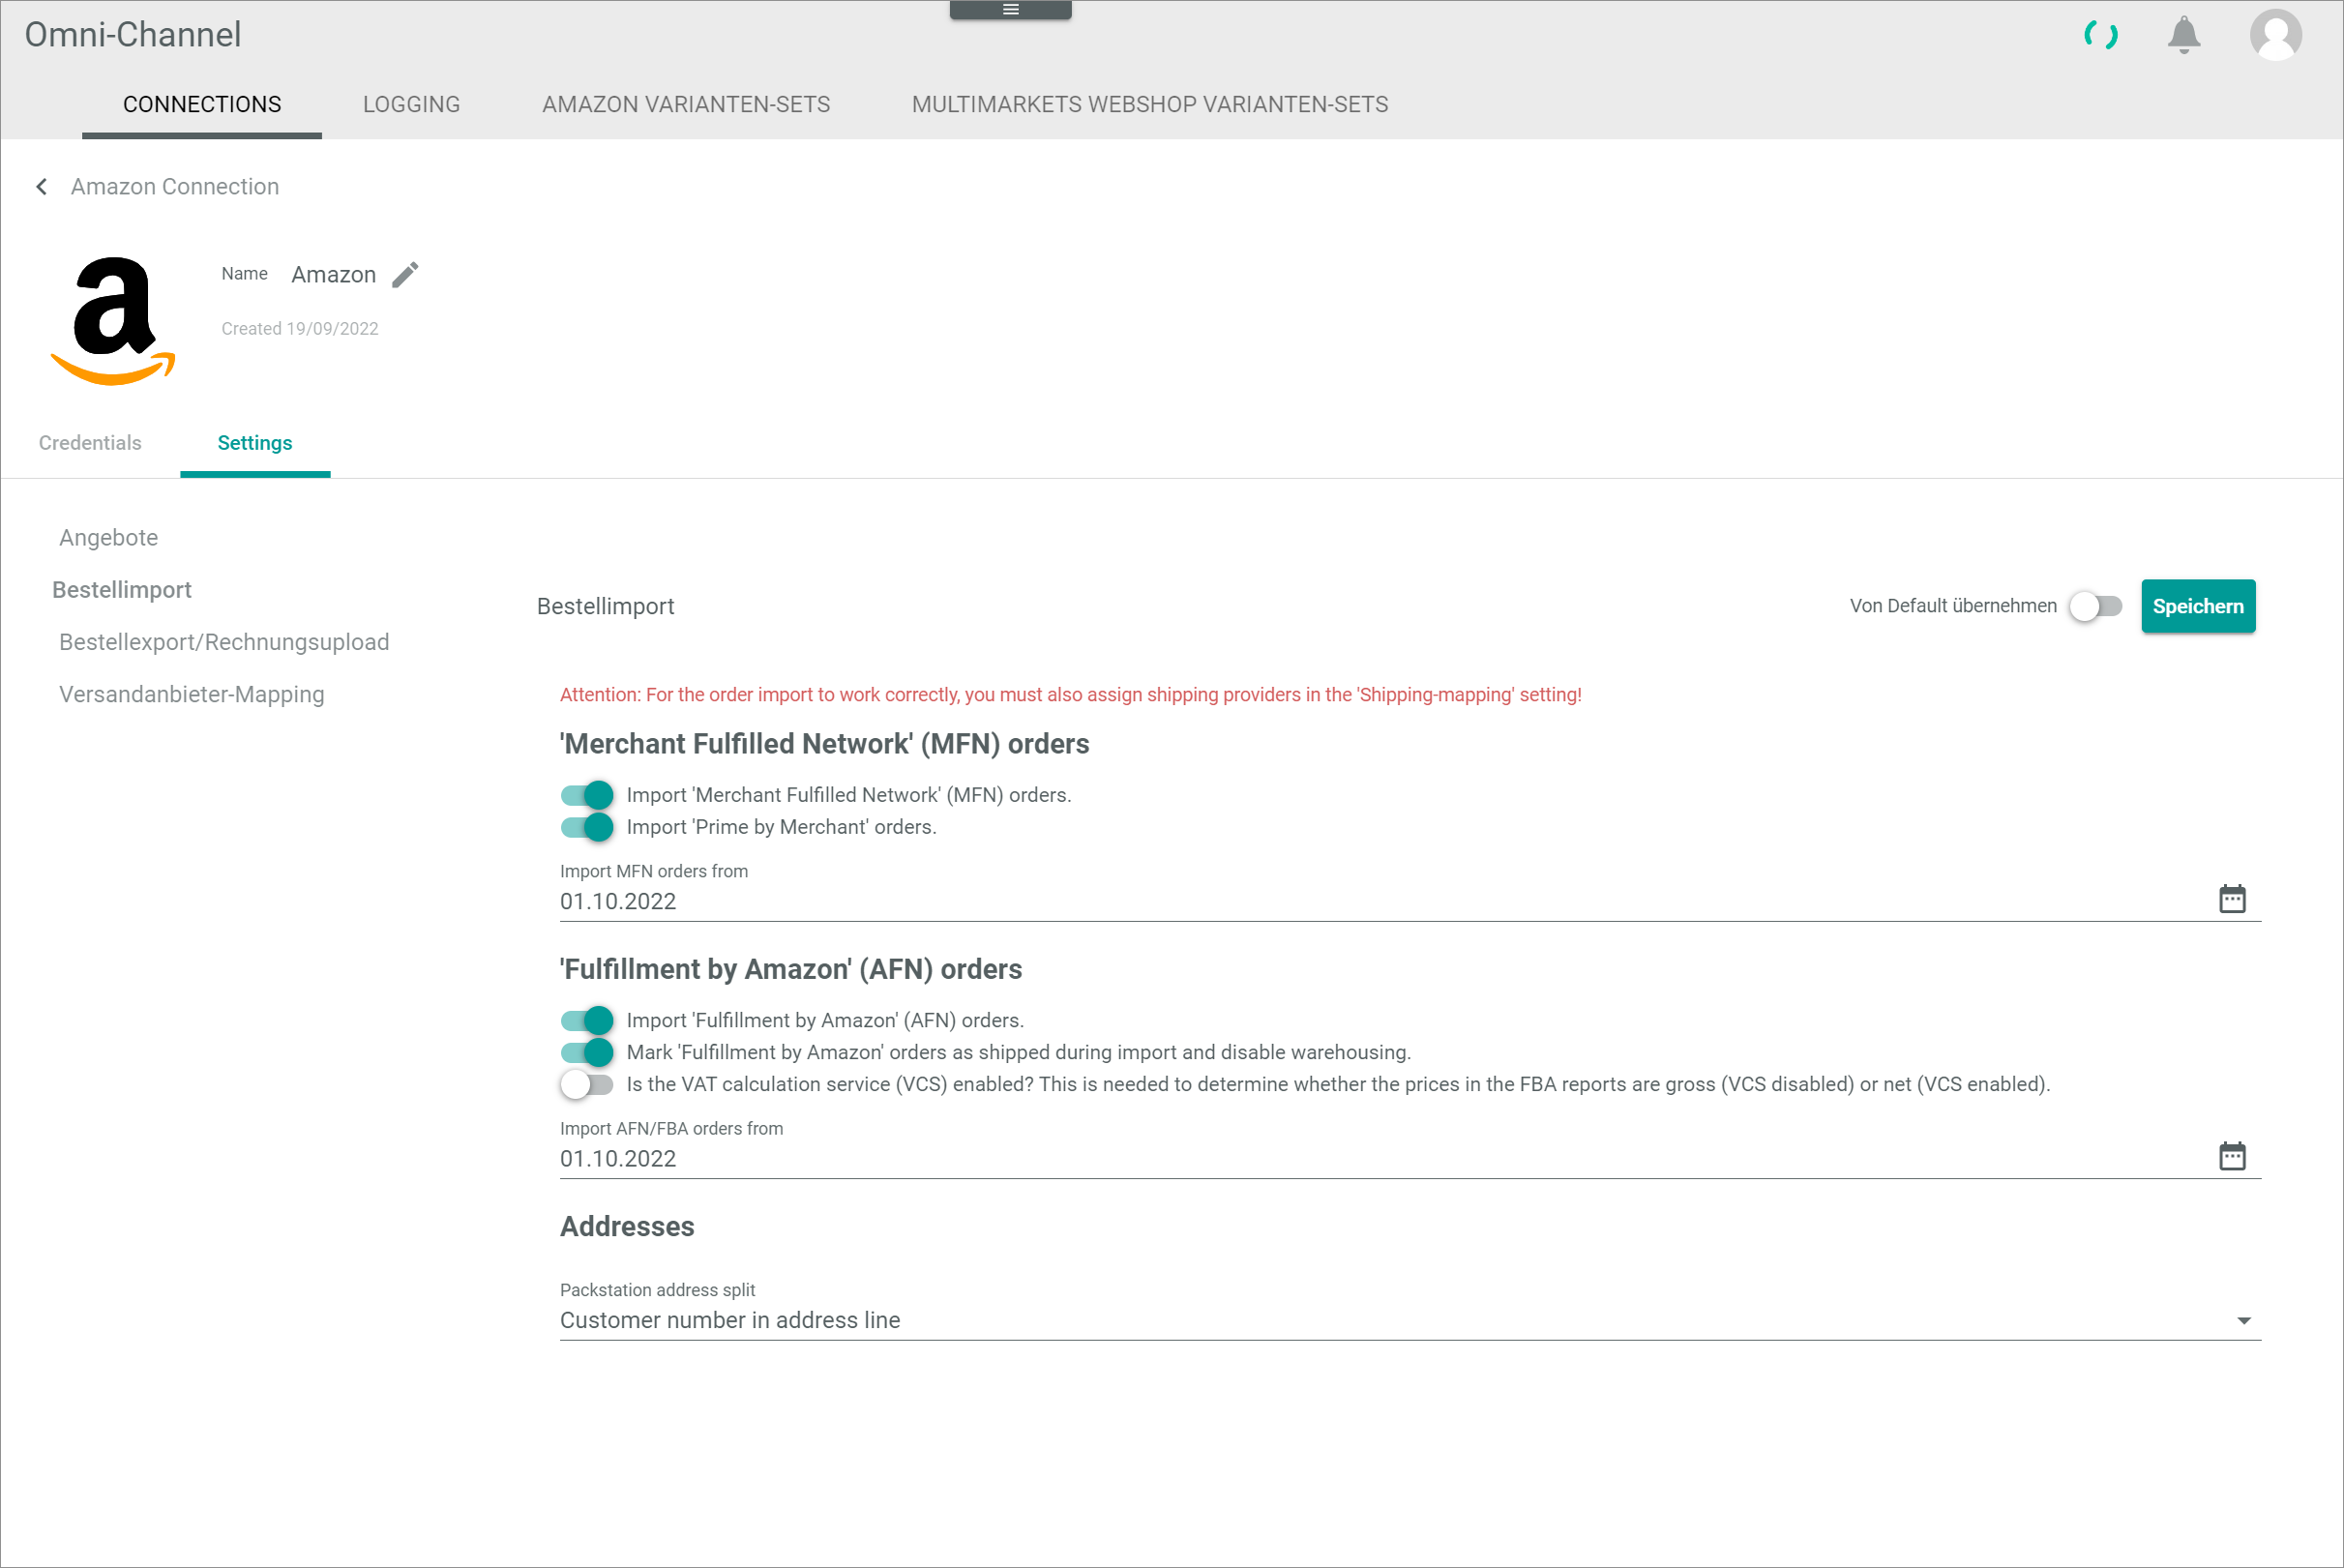Click the Import MFN orders from date field

pos(1410,901)
